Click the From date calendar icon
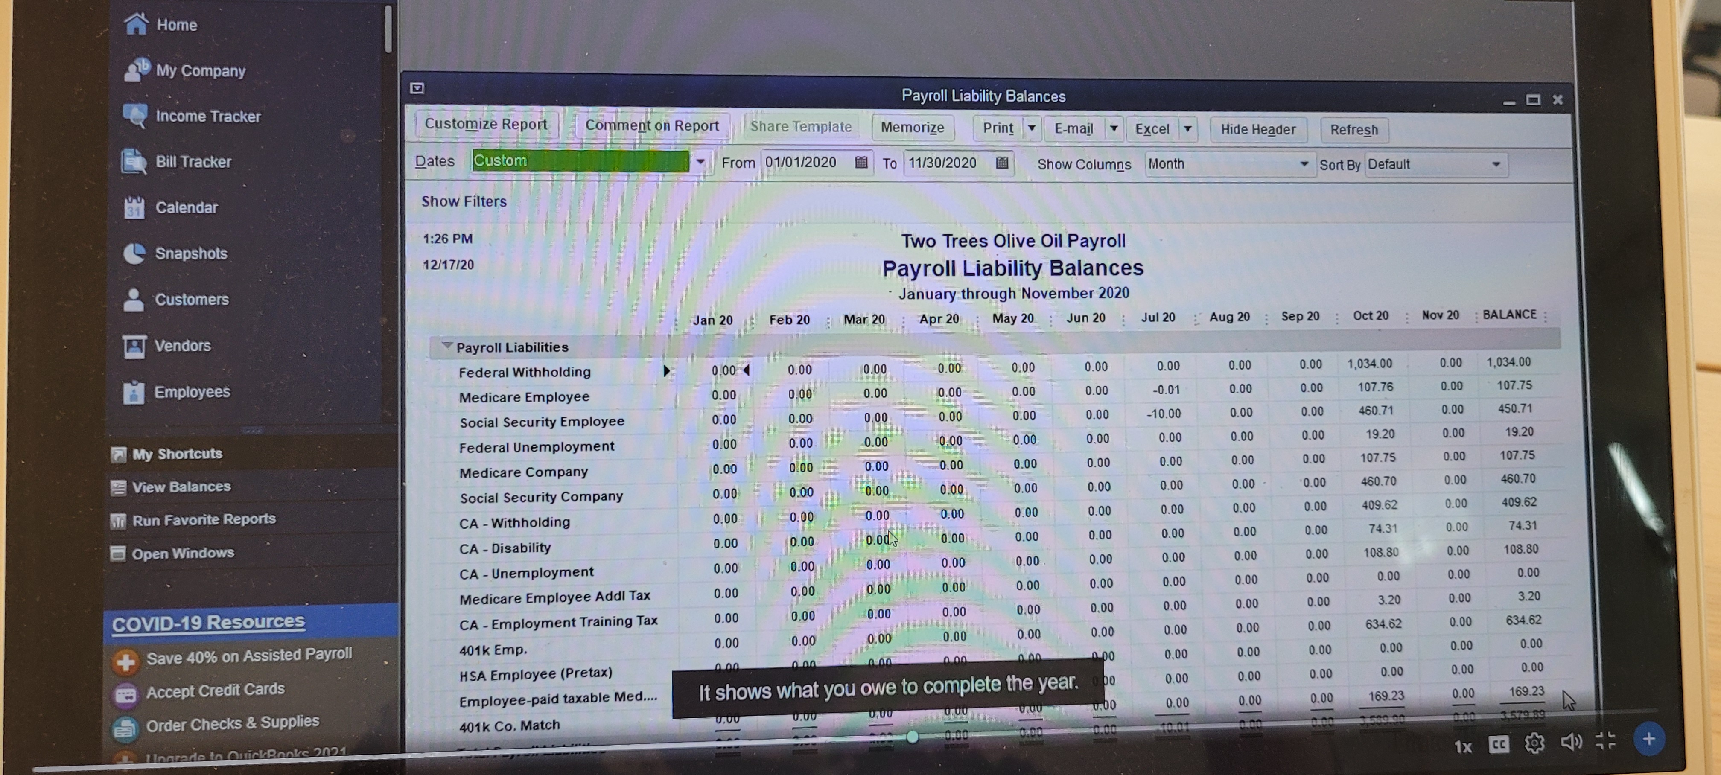This screenshot has width=1721, height=775. pos(861,162)
